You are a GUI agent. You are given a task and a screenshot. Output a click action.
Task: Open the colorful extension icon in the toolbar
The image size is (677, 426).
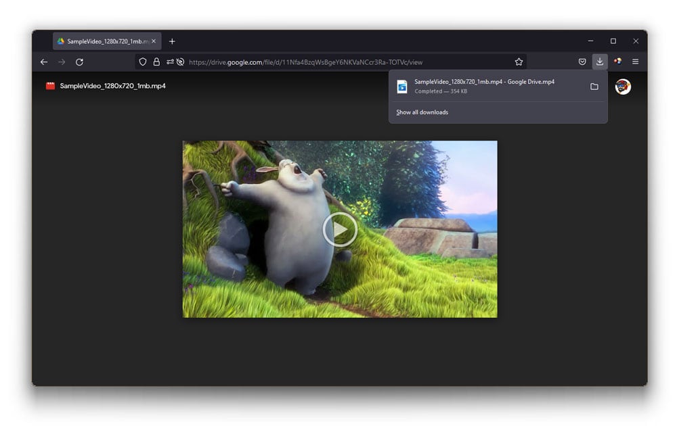[618, 62]
